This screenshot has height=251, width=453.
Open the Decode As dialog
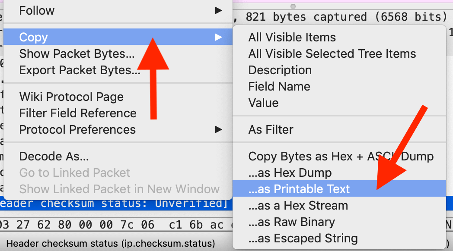[x=54, y=156]
